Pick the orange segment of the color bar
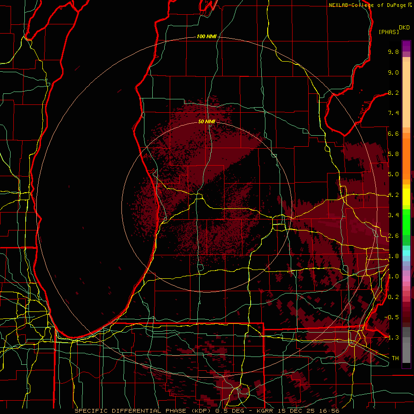414x414 pixels. pos(406,158)
